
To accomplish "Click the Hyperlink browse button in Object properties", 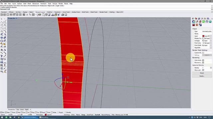I will (x=211, y=48).
